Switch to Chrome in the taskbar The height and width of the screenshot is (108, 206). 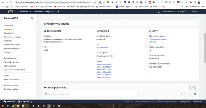[49, 106]
